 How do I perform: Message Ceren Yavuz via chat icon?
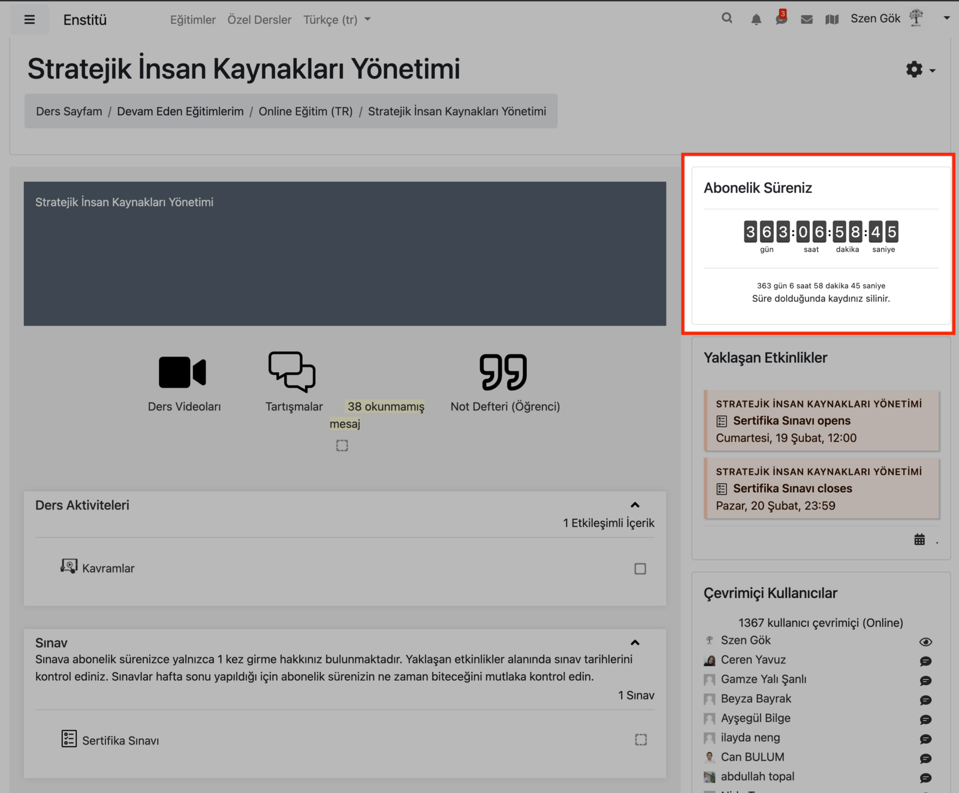[925, 661]
